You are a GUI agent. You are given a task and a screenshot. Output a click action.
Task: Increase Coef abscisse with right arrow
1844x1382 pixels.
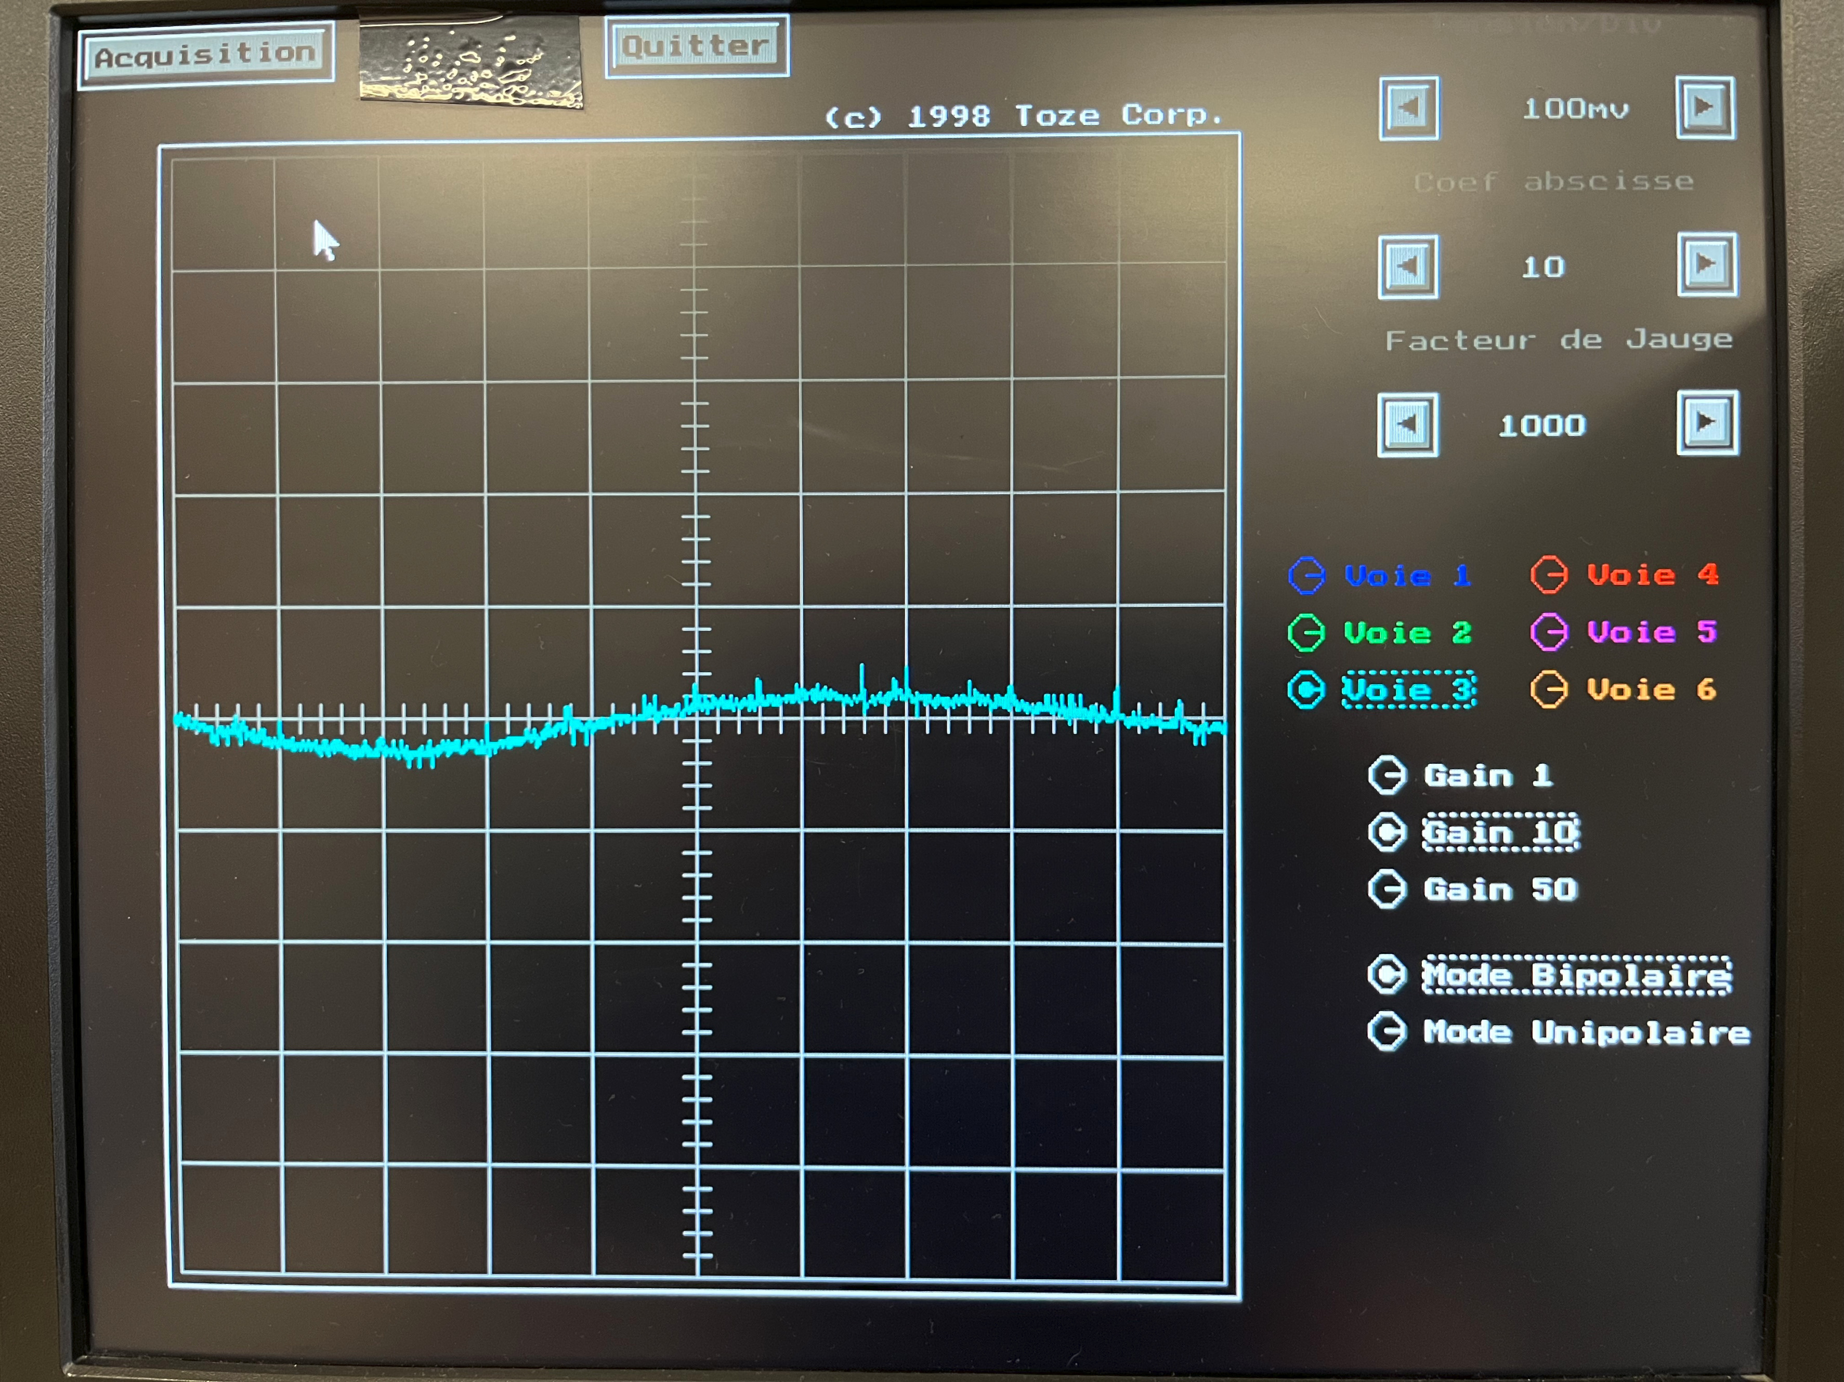pos(1706,265)
